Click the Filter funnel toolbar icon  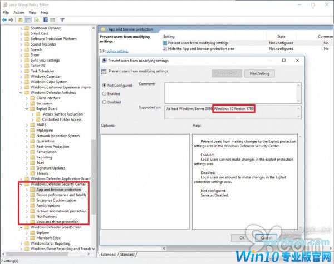pos(62,20)
